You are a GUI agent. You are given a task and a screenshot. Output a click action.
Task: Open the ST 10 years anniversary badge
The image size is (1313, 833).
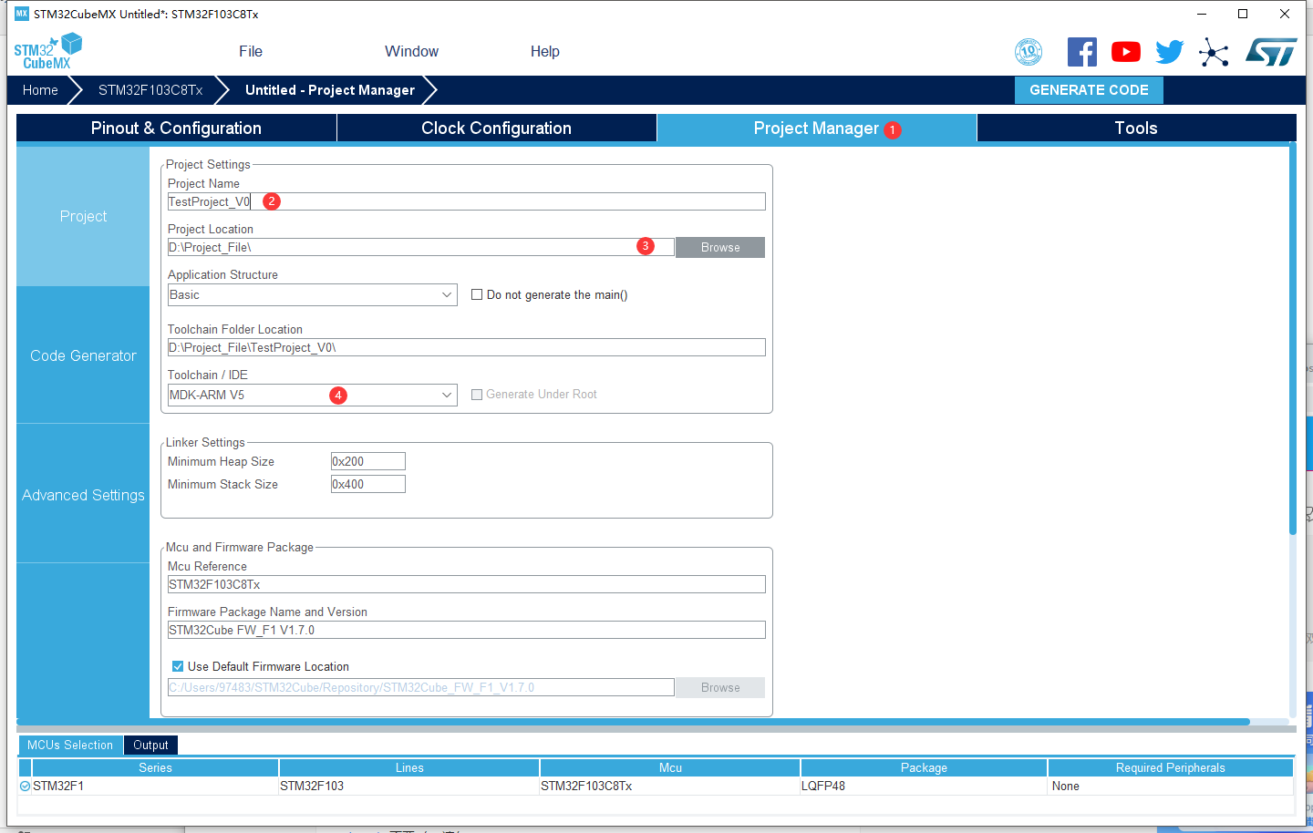tap(1029, 52)
